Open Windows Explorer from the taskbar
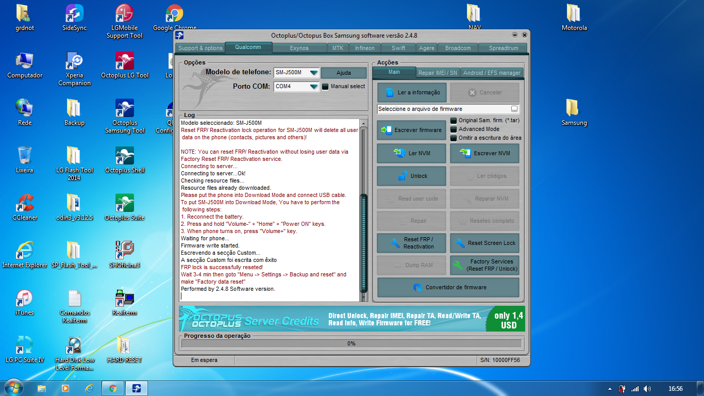This screenshot has height=396, width=704. click(x=42, y=388)
